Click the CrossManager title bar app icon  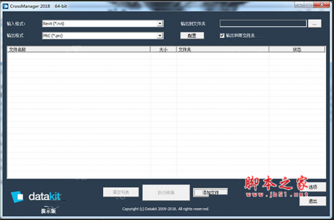[x=6, y=6]
